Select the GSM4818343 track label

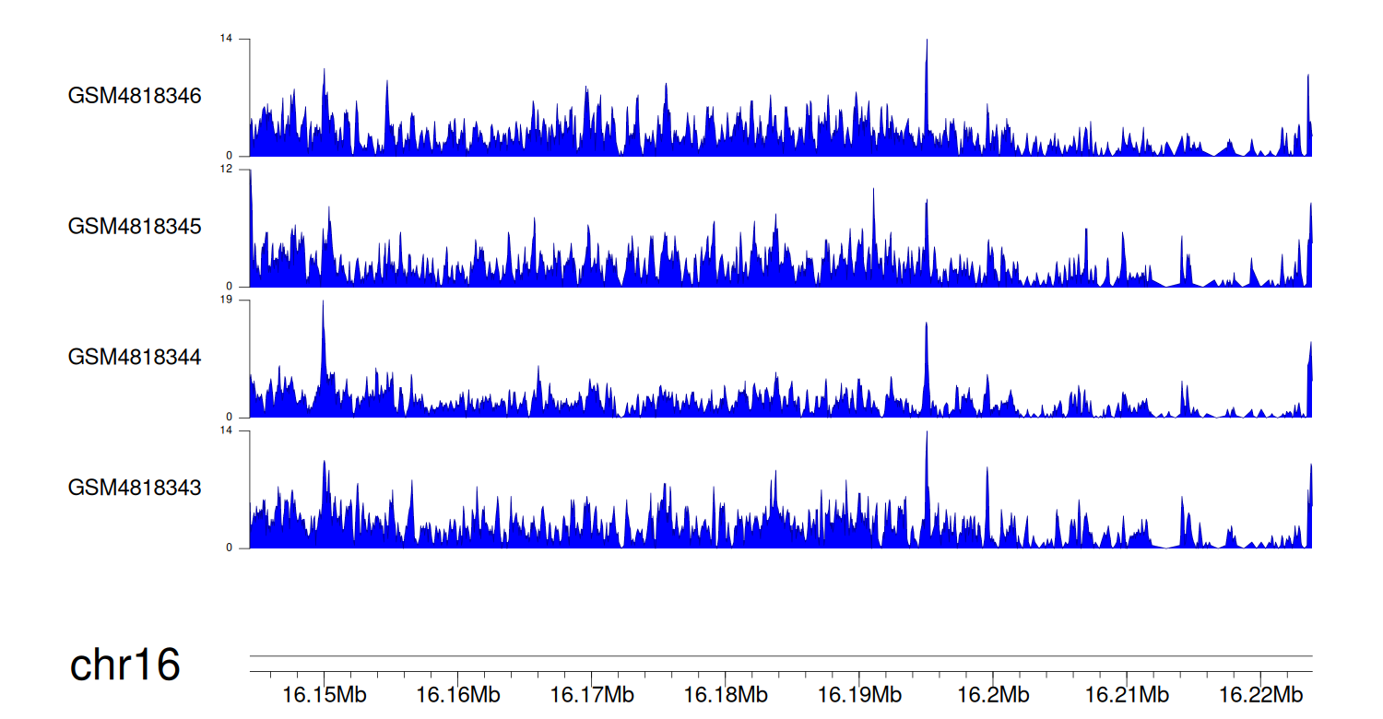[135, 488]
